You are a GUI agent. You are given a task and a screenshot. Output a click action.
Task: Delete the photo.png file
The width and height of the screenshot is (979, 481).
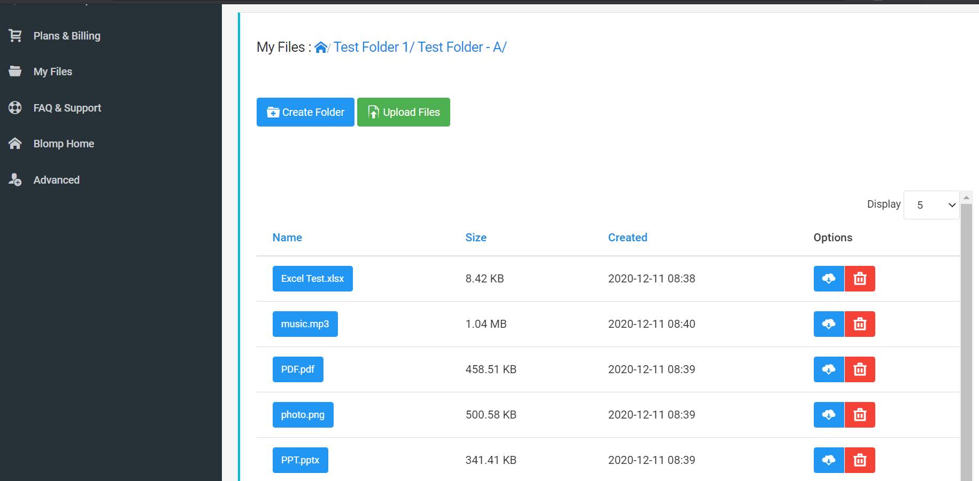point(860,415)
